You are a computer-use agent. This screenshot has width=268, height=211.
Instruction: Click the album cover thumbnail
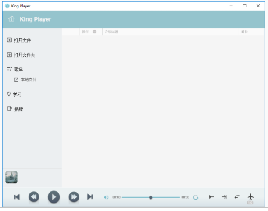pyautogui.click(x=11, y=177)
